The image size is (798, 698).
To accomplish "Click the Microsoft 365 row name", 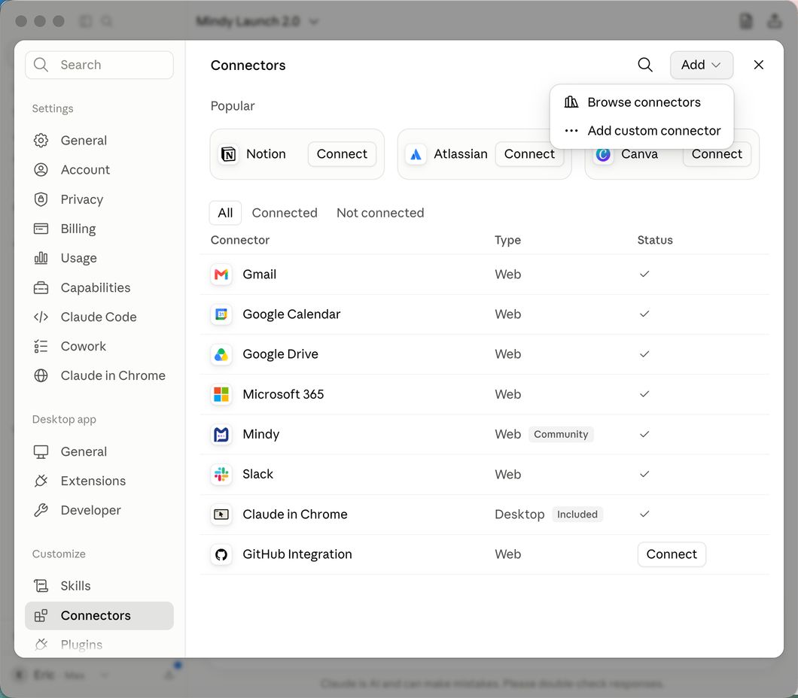I will (x=283, y=394).
